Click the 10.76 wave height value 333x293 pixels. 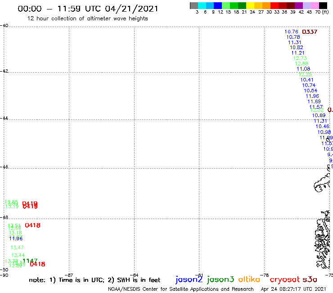[292, 32]
